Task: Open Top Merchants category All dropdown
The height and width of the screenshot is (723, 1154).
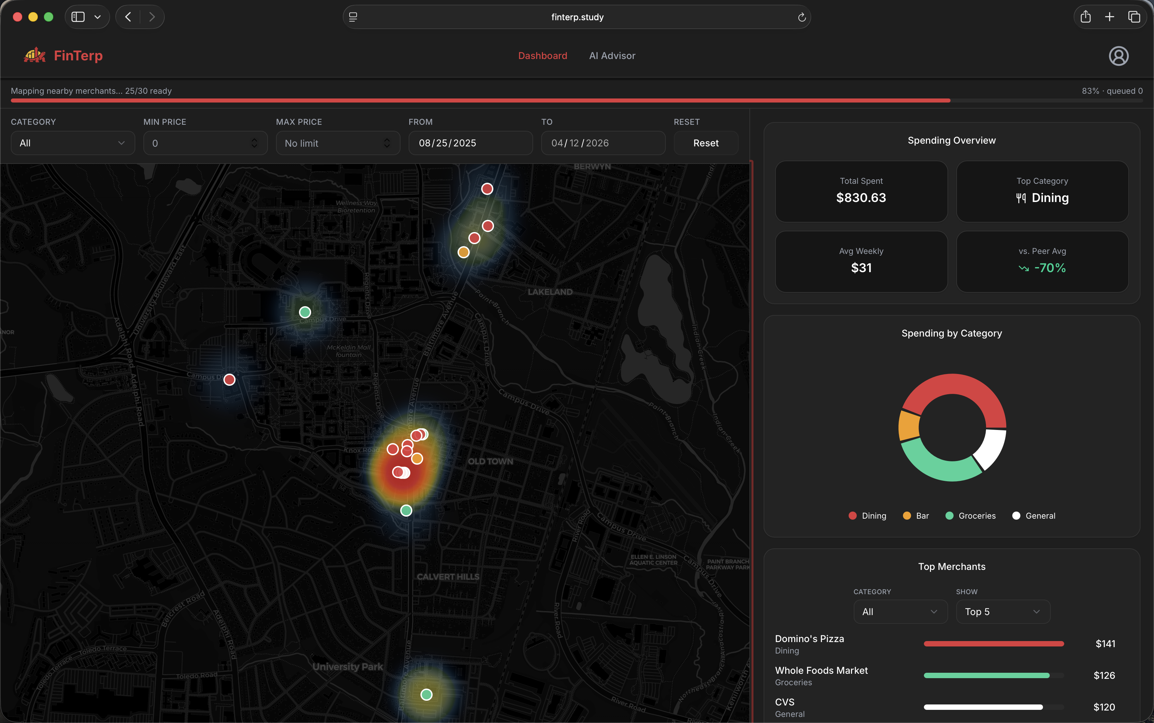Action: [x=900, y=612]
